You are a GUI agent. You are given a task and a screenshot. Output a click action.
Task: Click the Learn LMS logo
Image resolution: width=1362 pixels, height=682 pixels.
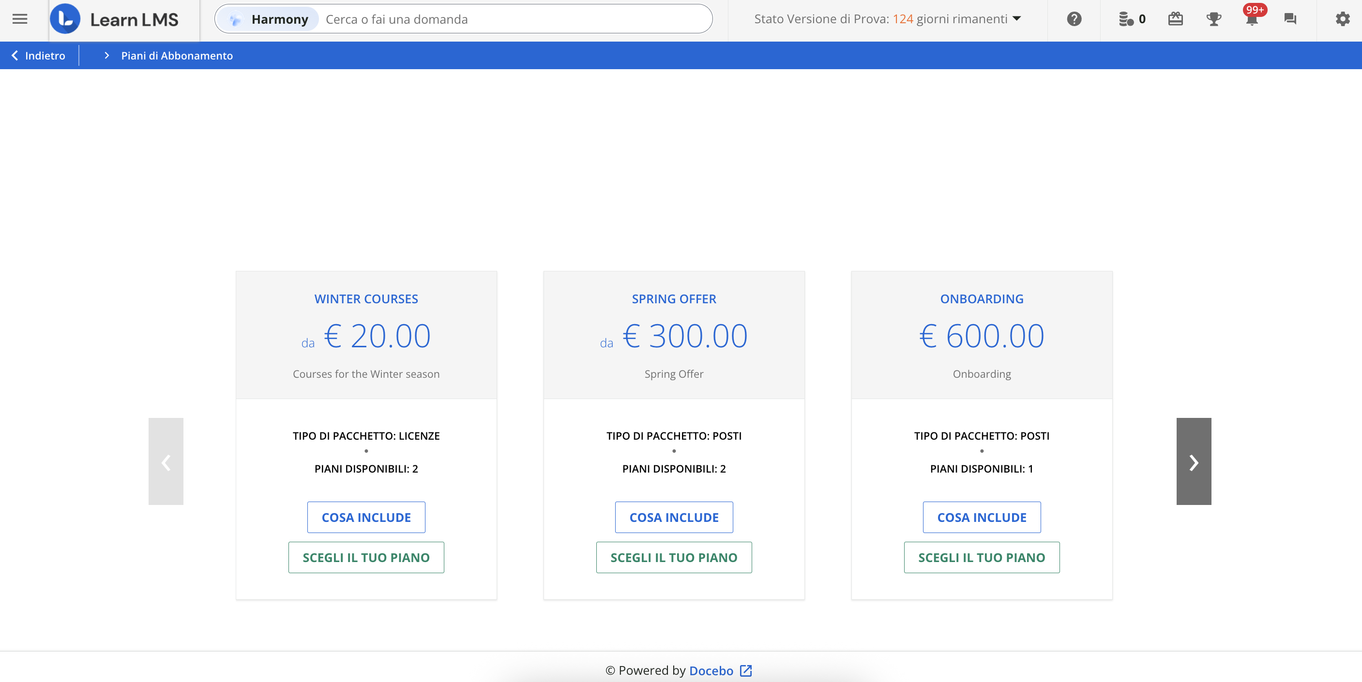[115, 19]
